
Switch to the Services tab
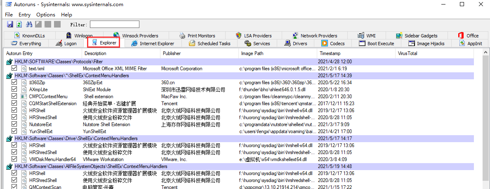257,43
